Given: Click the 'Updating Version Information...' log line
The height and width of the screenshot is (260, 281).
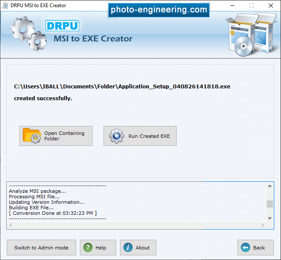Looking at the screenshot, I should coord(46,202).
